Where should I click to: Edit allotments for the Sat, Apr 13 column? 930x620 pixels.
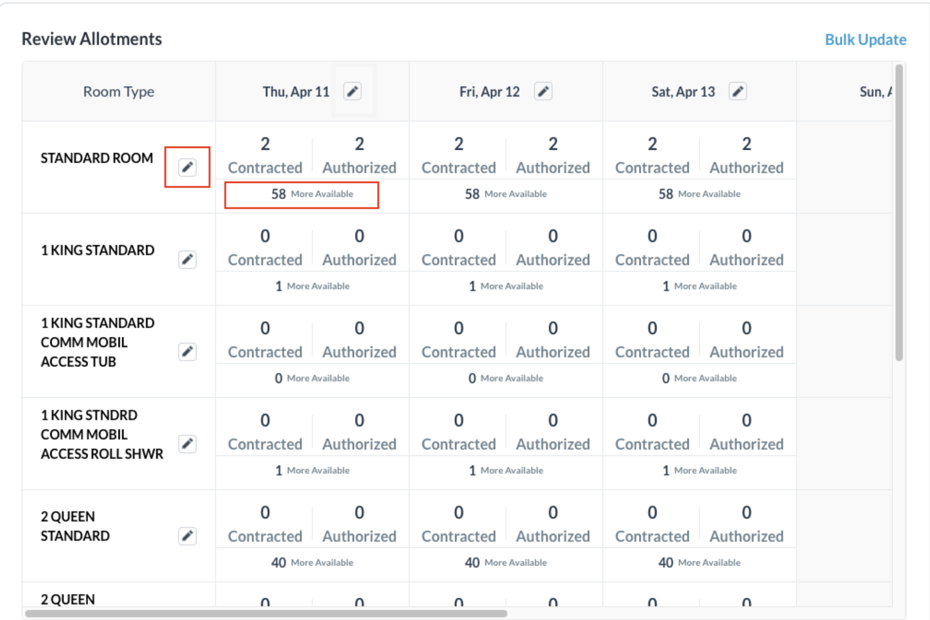point(738,91)
